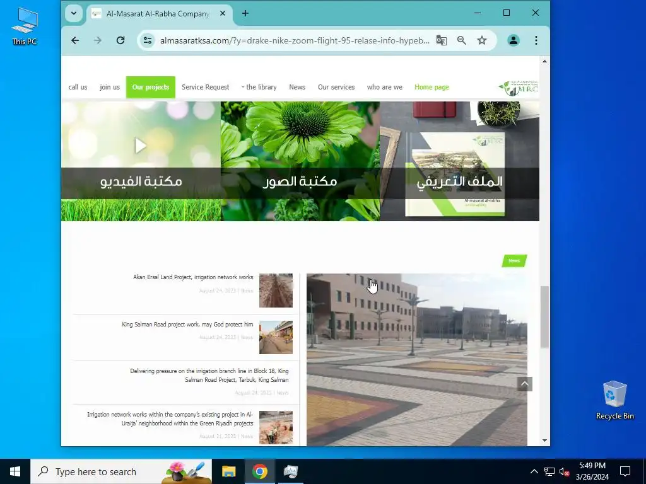Viewport: 646px width, 484px height.
Task: Open File Explorer from the taskbar
Action: pos(228,471)
